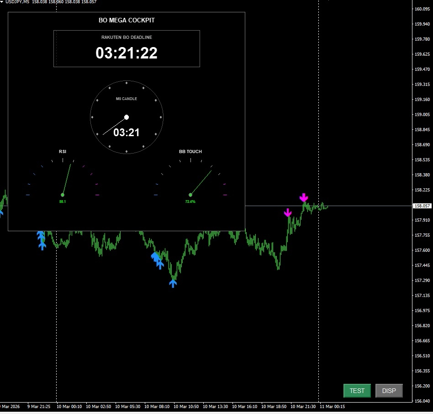Select the lowest blue up arrow near 157.290
The image size is (433, 414).
pos(173,284)
